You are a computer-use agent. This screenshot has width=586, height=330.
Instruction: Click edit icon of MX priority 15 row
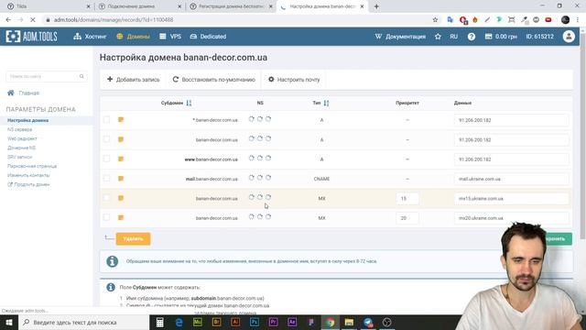(x=121, y=198)
